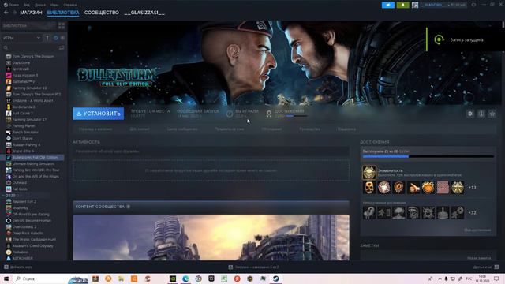
Task: Switch to БИБЛИОТЕКА tab
Action: click(63, 13)
